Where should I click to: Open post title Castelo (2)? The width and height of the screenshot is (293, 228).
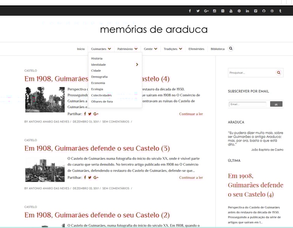pyautogui.click(x=97, y=215)
